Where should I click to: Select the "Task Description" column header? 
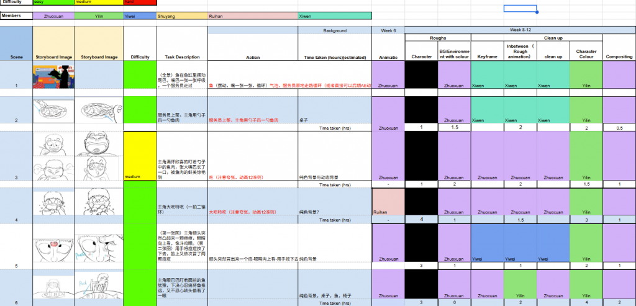click(181, 57)
